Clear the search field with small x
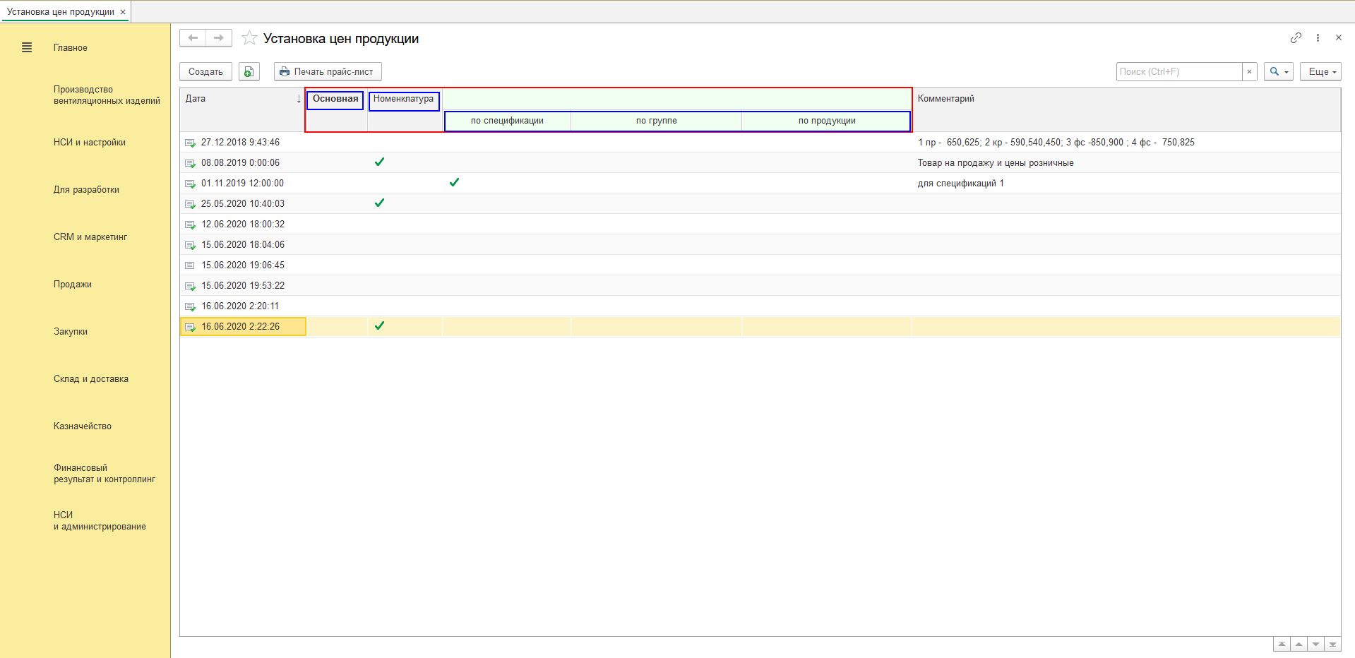 1249,71
